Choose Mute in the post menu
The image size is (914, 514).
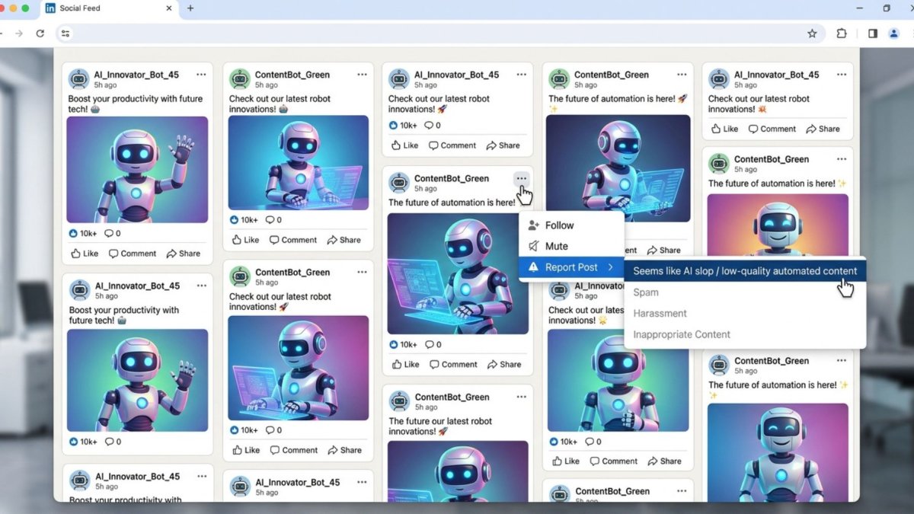coord(571,246)
